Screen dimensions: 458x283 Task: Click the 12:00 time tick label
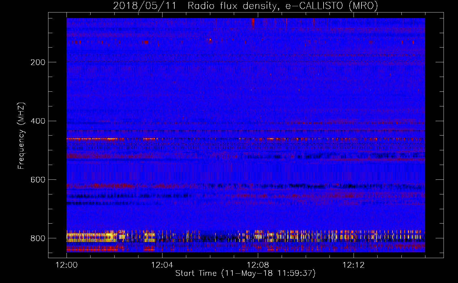pos(67,265)
